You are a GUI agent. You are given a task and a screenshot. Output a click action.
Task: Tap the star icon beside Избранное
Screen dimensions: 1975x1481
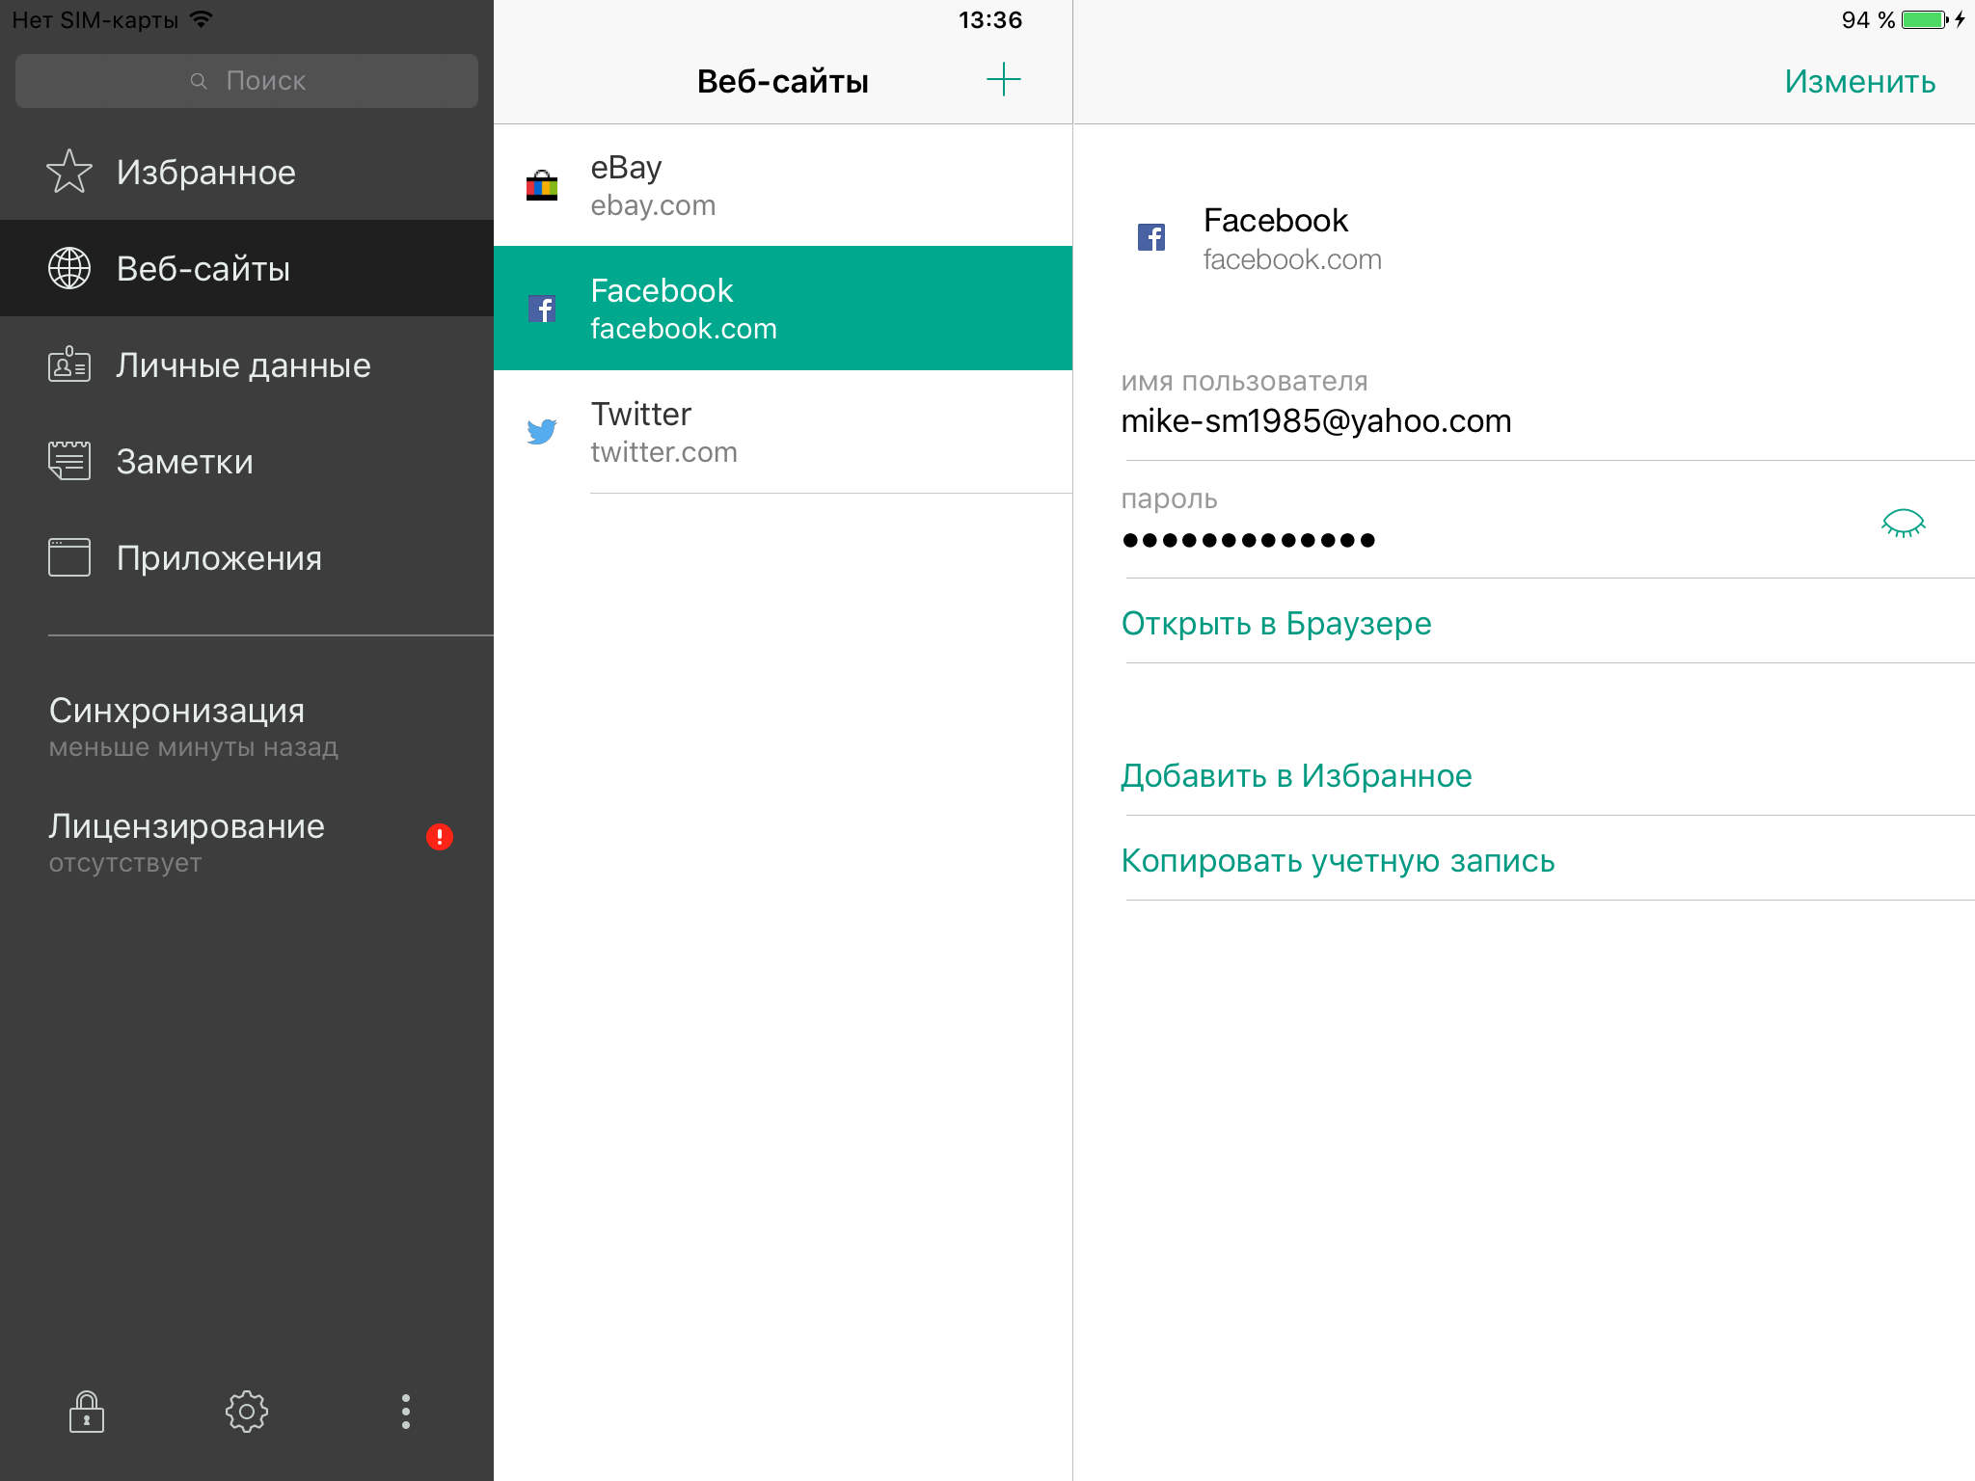pos(69,172)
